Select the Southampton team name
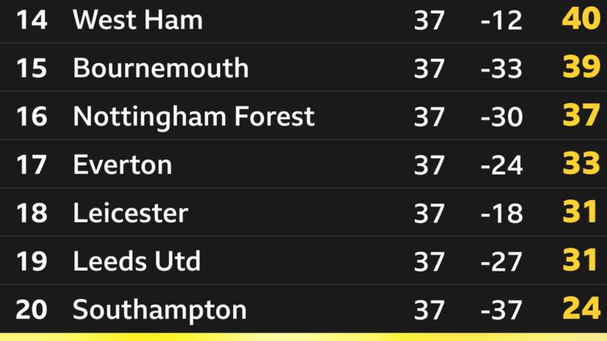607x341 pixels. (x=159, y=311)
